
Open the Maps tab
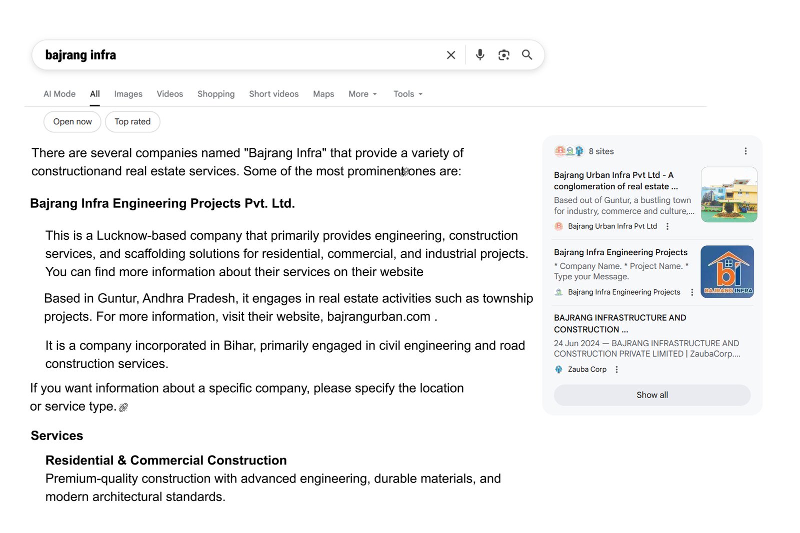[x=323, y=94]
